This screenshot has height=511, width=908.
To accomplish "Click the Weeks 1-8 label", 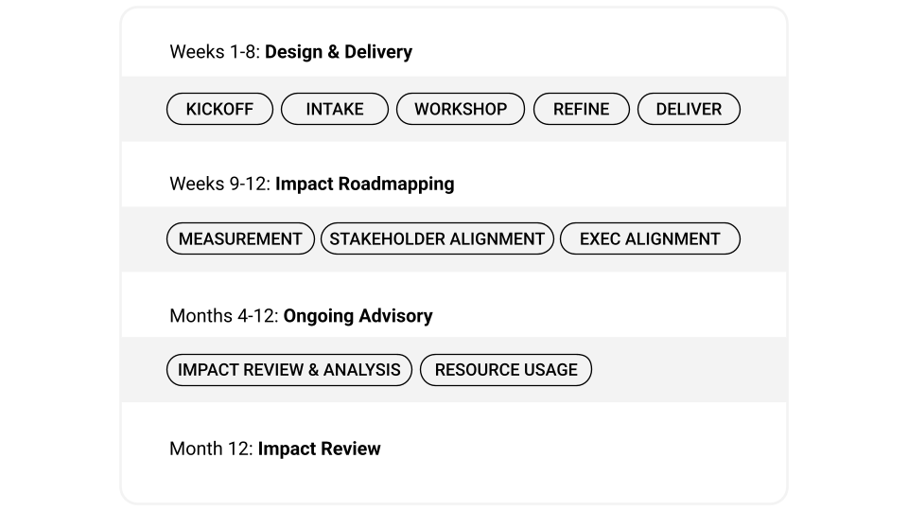I will (214, 52).
